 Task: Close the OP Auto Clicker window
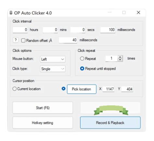coord(138,13)
